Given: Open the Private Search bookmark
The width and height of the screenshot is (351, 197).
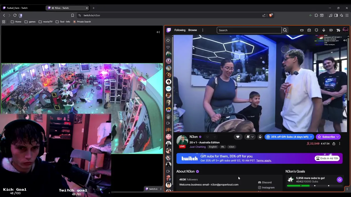Looking at the screenshot, I should point(82,22).
